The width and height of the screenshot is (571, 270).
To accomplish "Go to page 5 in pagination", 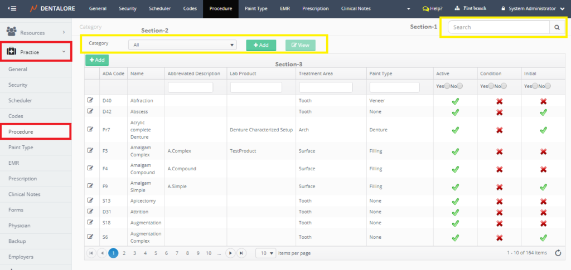I will point(156,253).
